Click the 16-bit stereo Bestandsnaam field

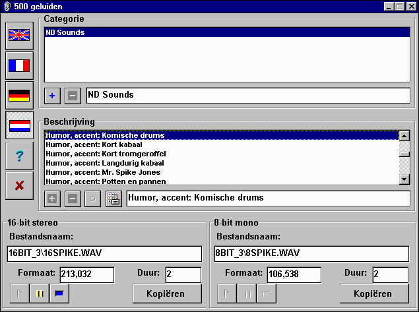point(104,254)
